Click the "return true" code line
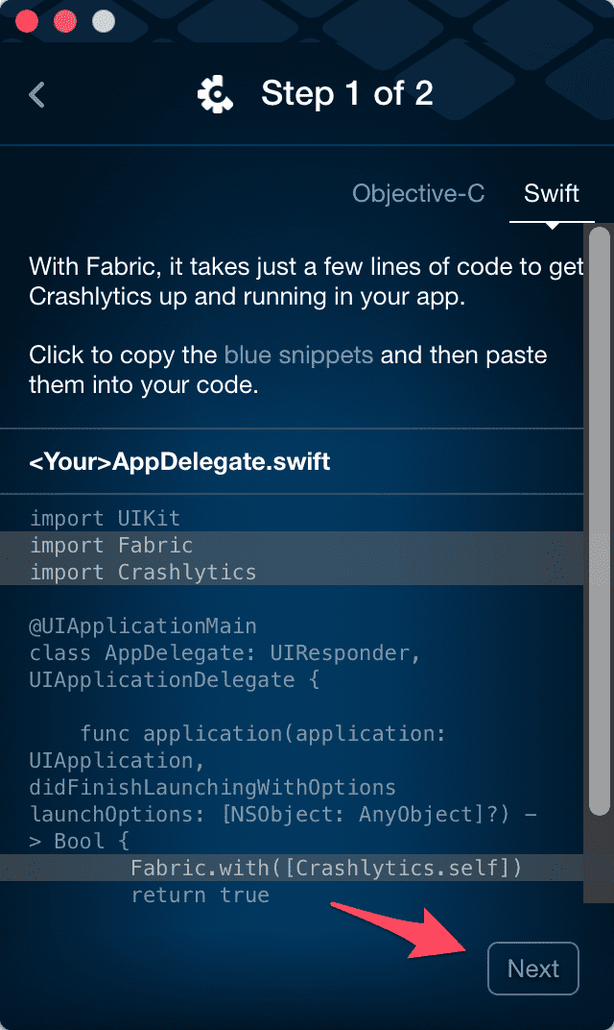The height and width of the screenshot is (1030, 614). (200, 895)
